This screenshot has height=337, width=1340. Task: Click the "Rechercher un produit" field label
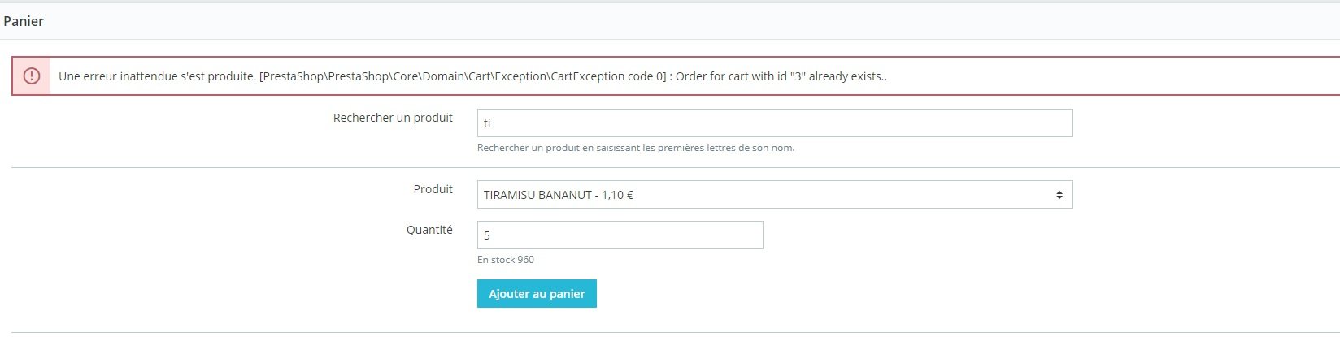tap(393, 118)
